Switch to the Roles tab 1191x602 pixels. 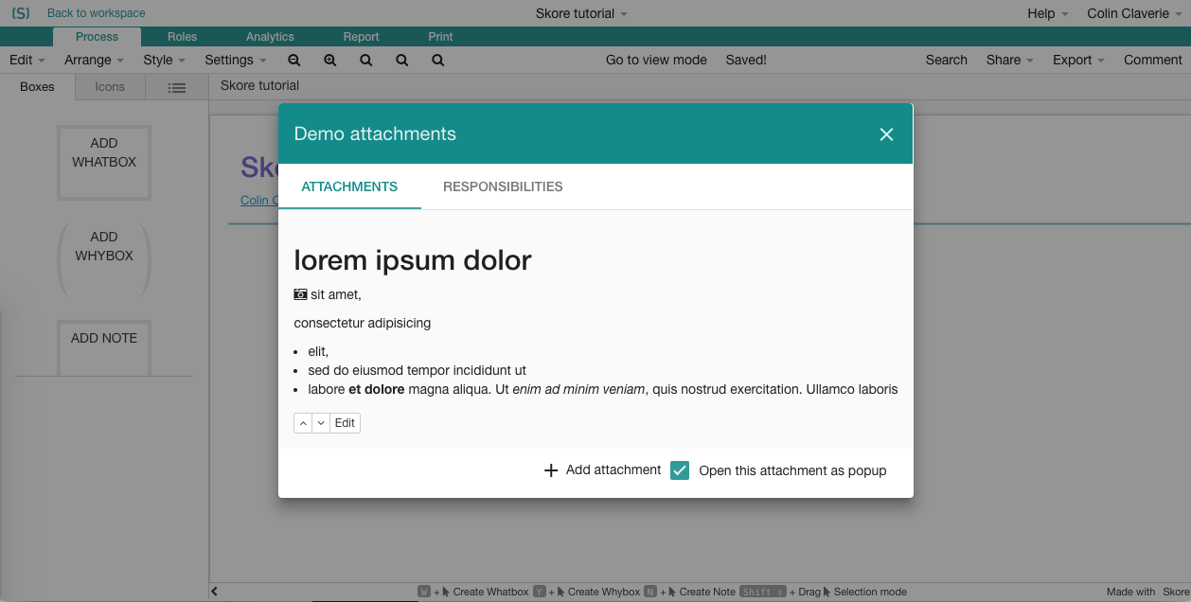182,37
